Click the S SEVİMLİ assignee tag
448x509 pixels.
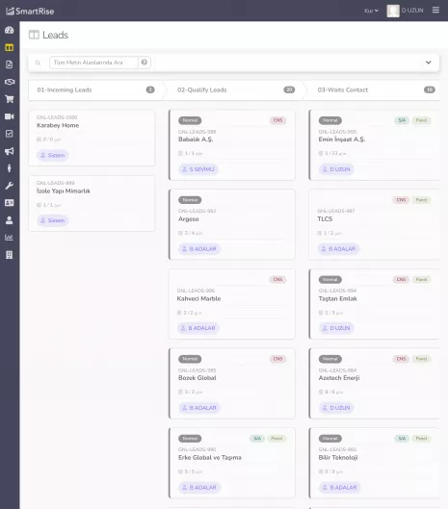tap(198, 169)
